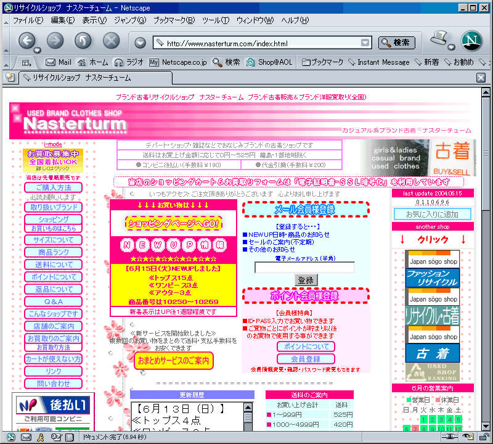Open ご購入方法 sidebar button
Viewport: 493px width, 444px height.
[53, 187]
